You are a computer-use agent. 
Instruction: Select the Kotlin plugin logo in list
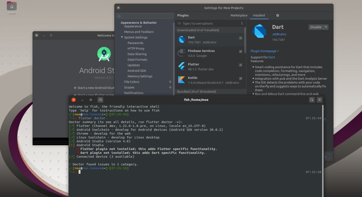coord(181,80)
